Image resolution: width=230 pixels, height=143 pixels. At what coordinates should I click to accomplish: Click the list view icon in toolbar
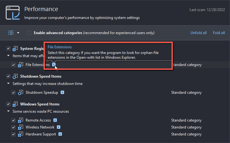click(11, 33)
